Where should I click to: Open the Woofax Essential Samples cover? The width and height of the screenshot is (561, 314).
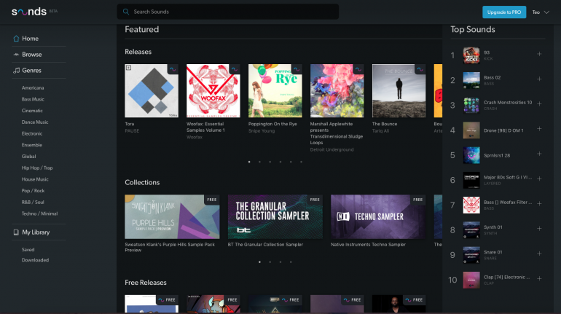click(213, 91)
